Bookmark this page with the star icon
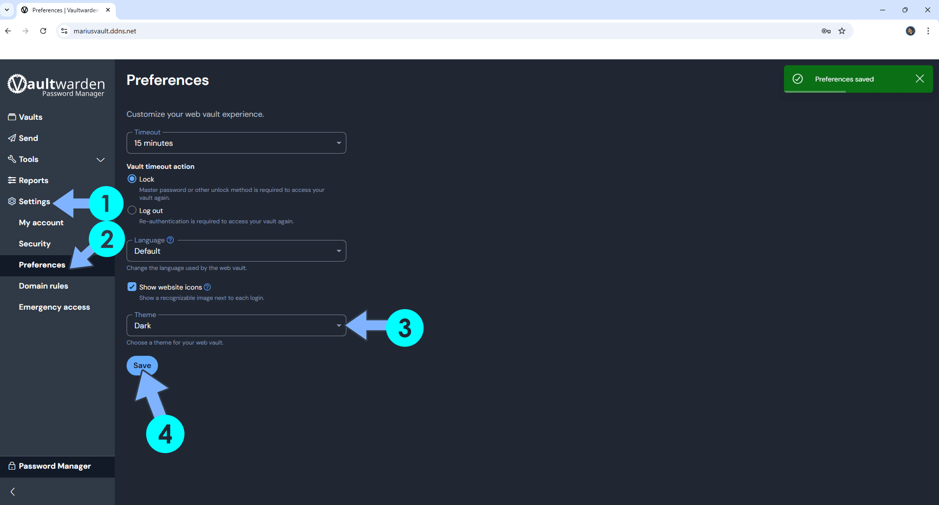This screenshot has width=939, height=505. 842,31
